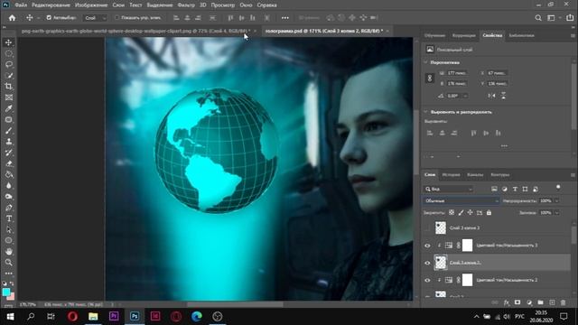The image size is (578, 325).
Task: Add a layer style with the fx icon
Action: (x=507, y=302)
